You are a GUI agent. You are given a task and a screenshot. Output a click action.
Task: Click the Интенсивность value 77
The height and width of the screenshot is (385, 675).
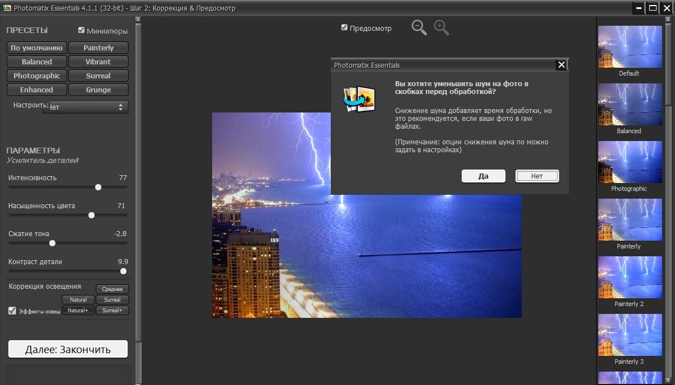(123, 178)
